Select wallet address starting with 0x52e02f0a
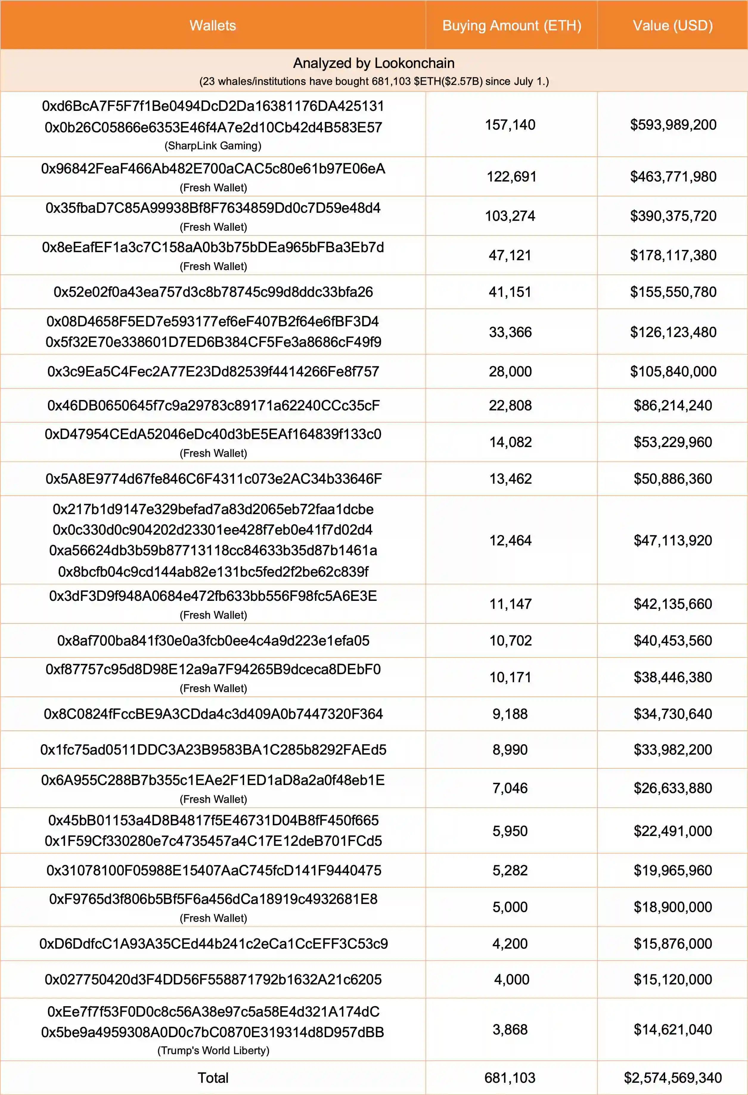The height and width of the screenshot is (1095, 748). (213, 292)
